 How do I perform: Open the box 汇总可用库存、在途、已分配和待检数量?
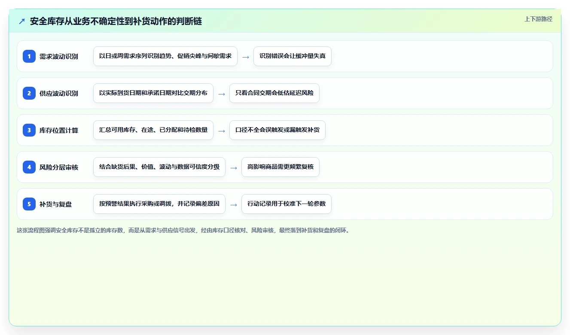[x=153, y=130]
